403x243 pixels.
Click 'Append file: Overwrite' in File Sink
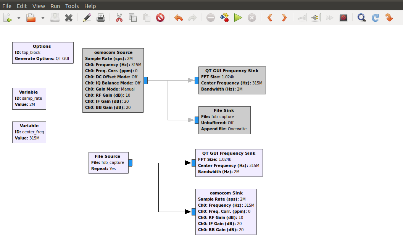click(224, 129)
